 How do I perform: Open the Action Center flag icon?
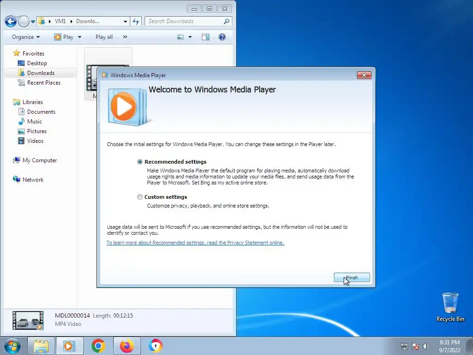click(415, 346)
